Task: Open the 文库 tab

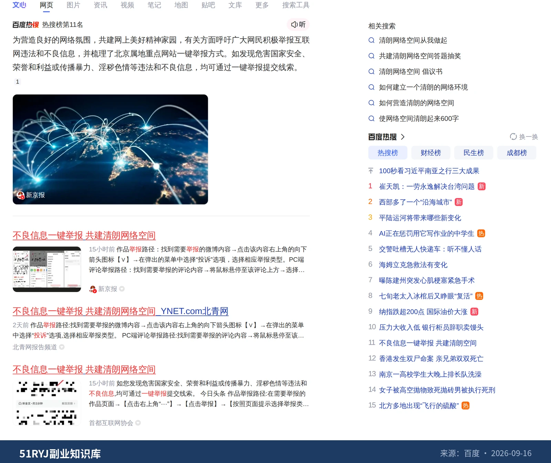Action: tap(235, 5)
